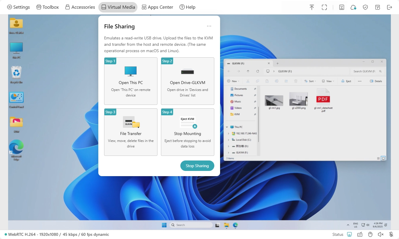Click Task View icon on taskbar

pyautogui.click(x=217, y=225)
